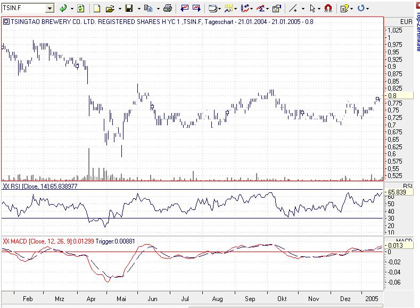This screenshot has height=308, width=420.
Task: Expand the copy dropdown arrow
Action: [x=158, y=9]
